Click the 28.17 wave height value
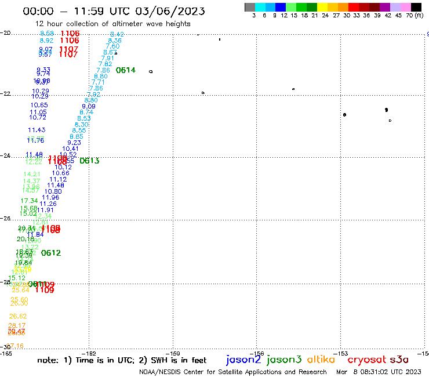 coord(17,325)
